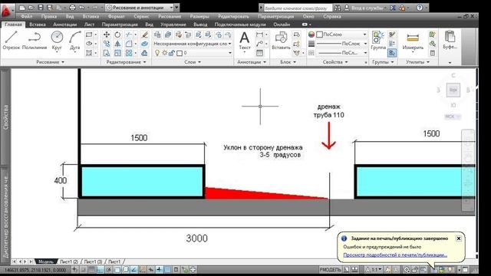This screenshot has width=491, height=276.
Task: Click the МСК coordinate system button
Action: point(453,117)
